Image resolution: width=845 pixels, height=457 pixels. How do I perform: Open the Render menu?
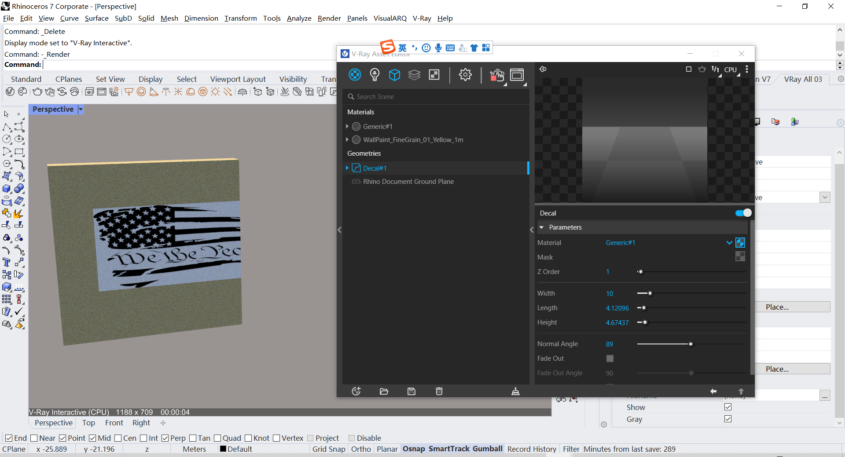(x=329, y=18)
